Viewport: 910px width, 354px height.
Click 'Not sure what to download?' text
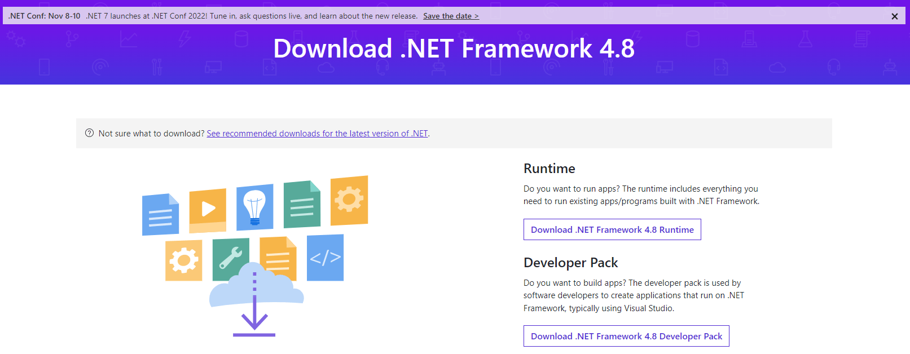(x=151, y=134)
